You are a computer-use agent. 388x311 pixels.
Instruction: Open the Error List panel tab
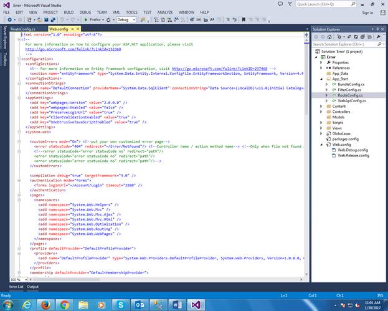[x=16, y=287]
